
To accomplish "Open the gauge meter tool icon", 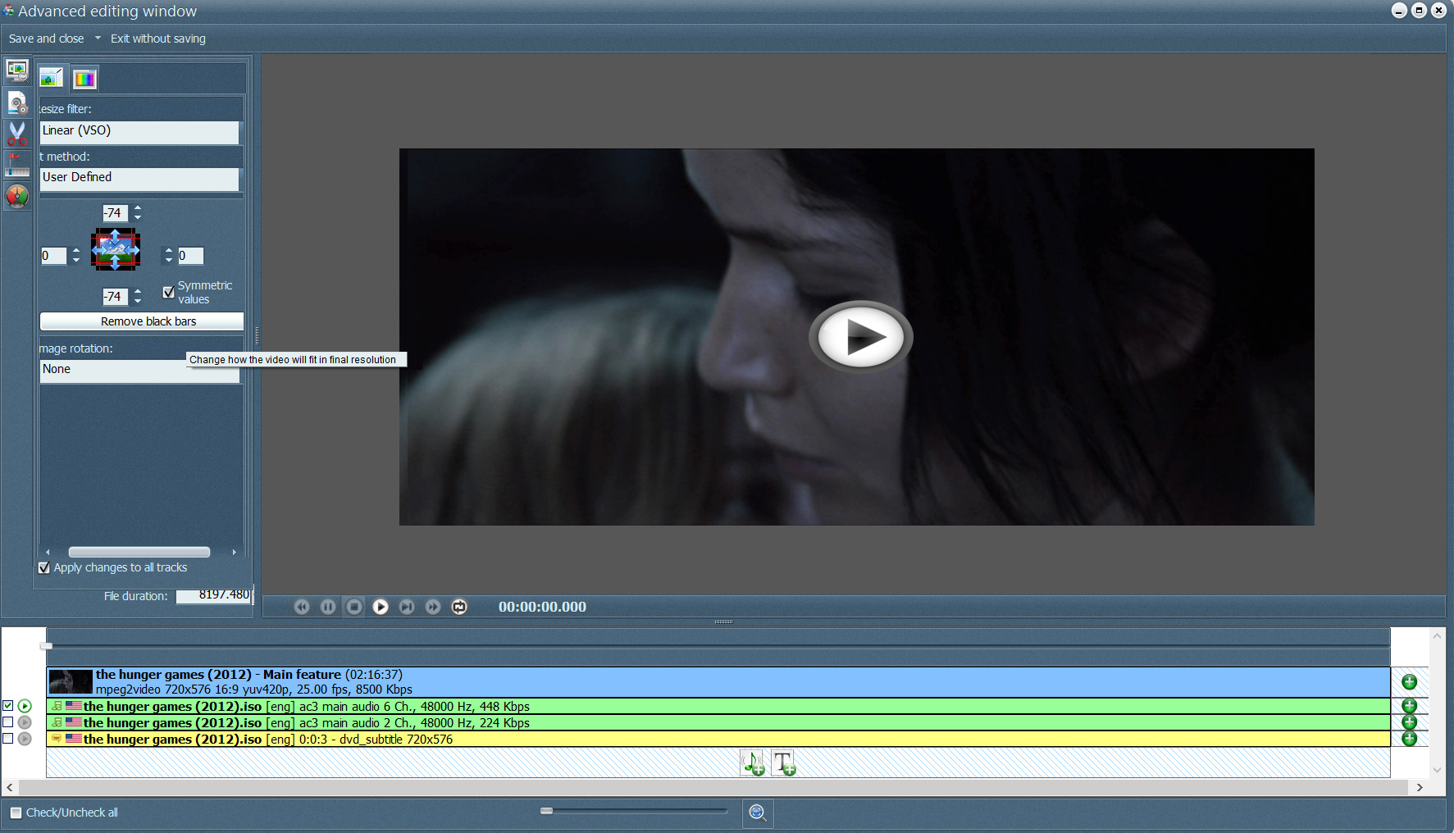I will (17, 196).
